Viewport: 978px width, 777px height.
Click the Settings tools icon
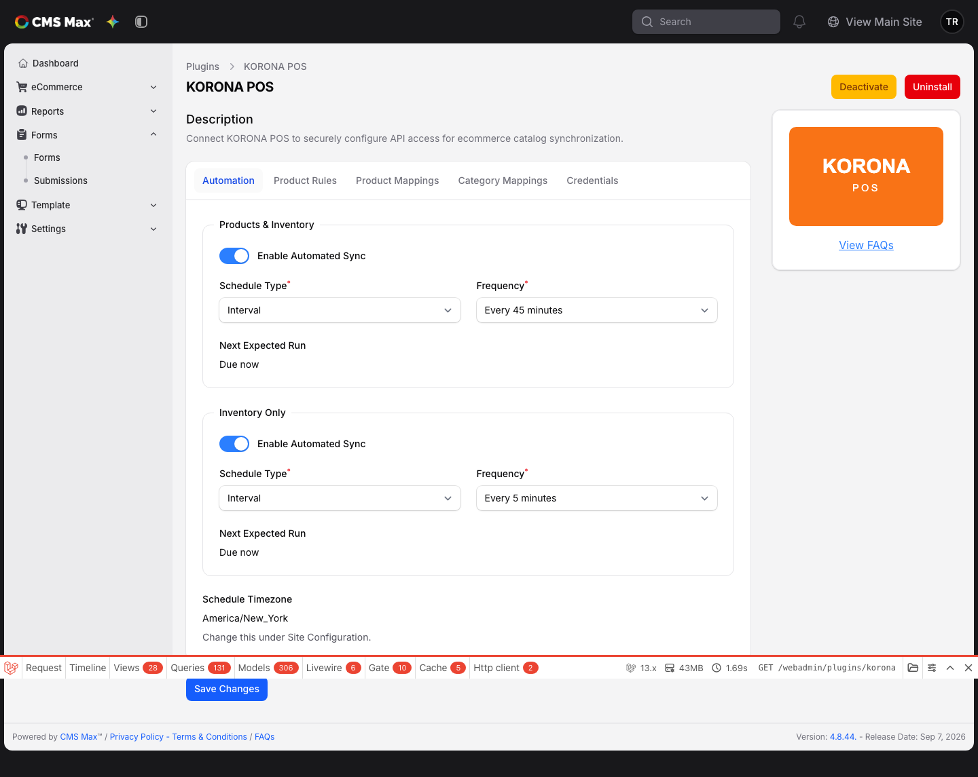pyautogui.click(x=22, y=229)
